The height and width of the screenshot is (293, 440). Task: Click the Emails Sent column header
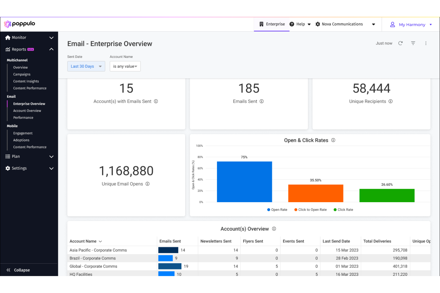pos(170,241)
